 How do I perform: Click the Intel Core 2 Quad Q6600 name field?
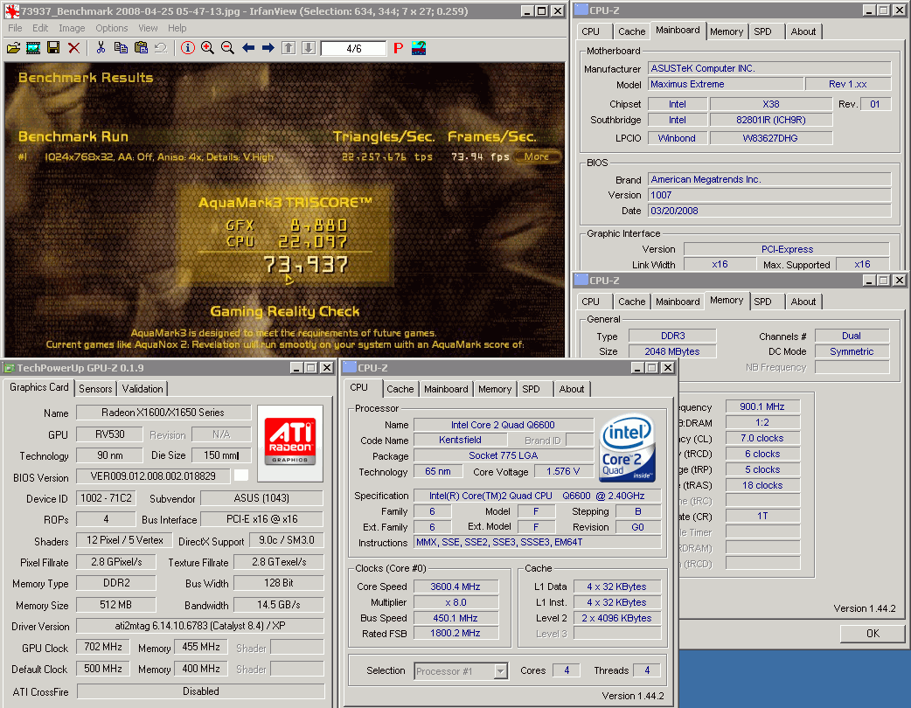(503, 425)
